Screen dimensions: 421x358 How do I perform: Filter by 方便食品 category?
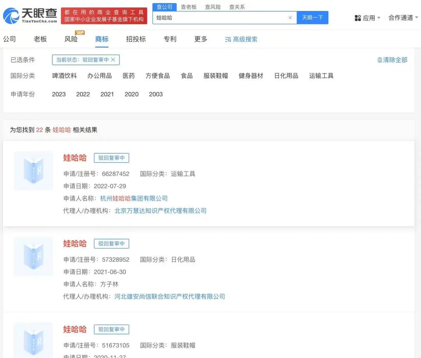tap(157, 76)
